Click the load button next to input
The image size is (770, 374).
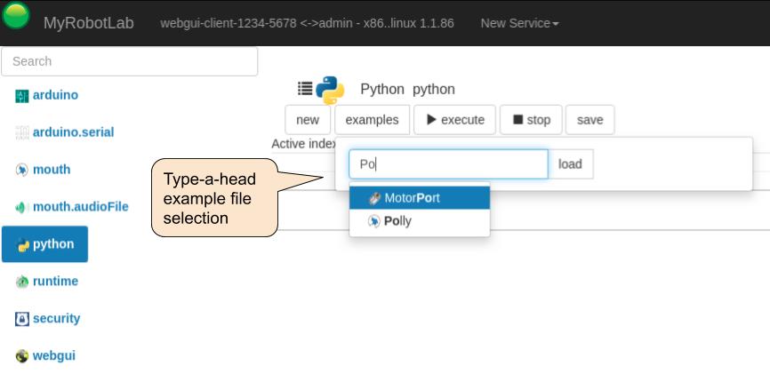point(570,164)
